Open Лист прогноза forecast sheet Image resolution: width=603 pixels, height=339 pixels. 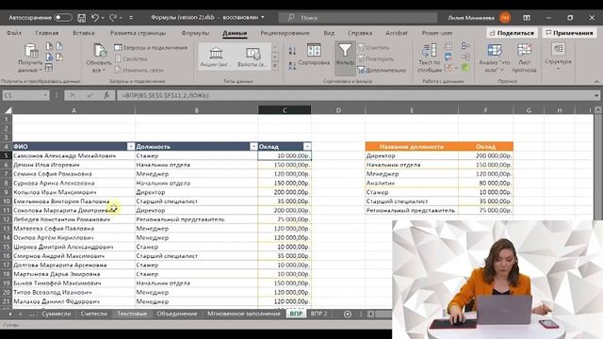tap(524, 58)
